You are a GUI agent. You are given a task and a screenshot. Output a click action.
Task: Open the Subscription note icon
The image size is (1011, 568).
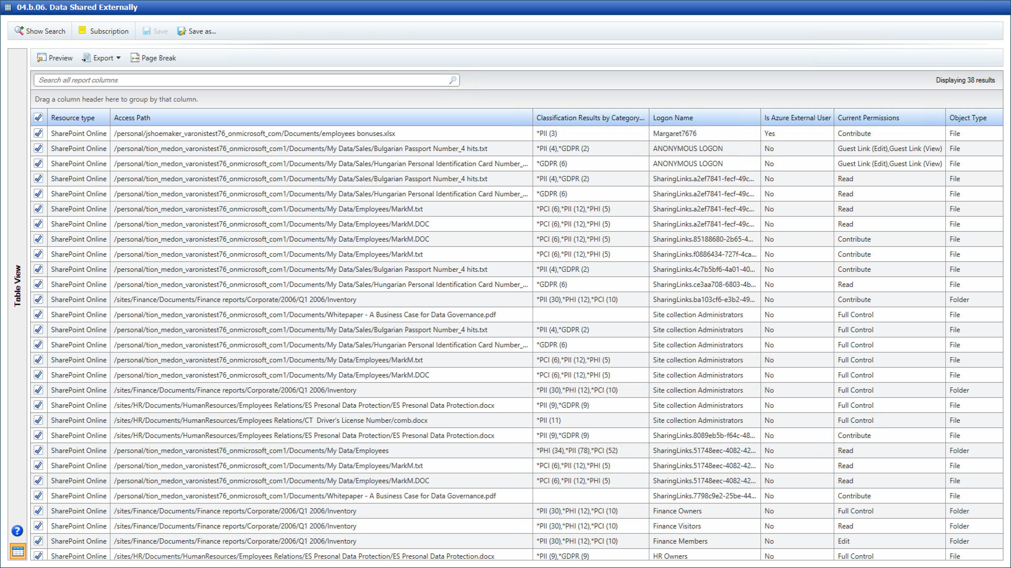(82, 30)
